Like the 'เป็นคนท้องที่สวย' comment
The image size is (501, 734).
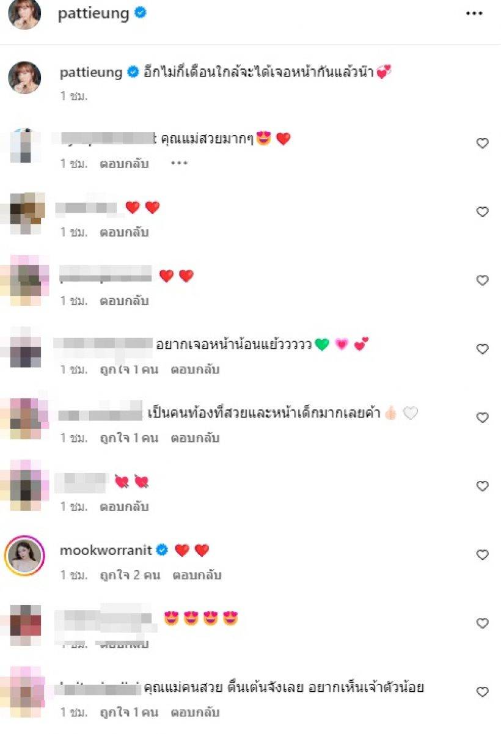click(483, 417)
